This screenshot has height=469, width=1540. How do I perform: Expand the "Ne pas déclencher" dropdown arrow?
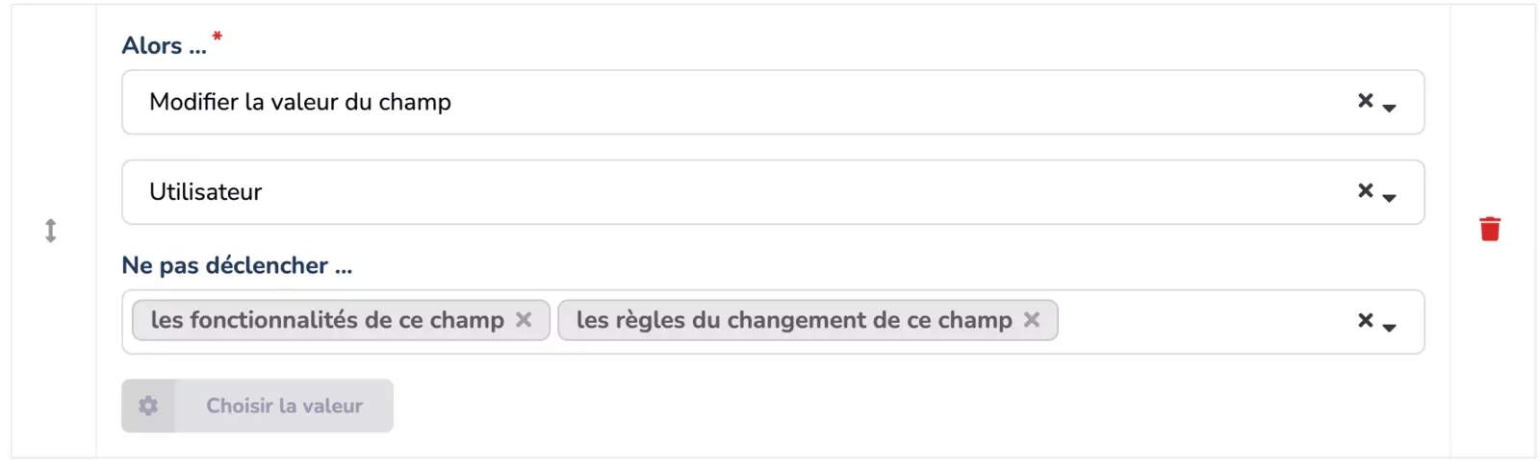[1389, 327]
